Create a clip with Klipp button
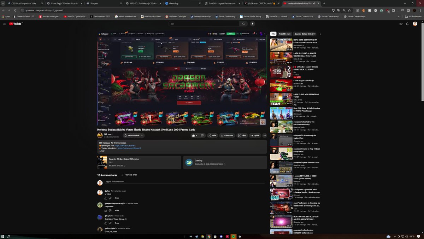Screen dimensions: 424x239 click(x=242, y=135)
